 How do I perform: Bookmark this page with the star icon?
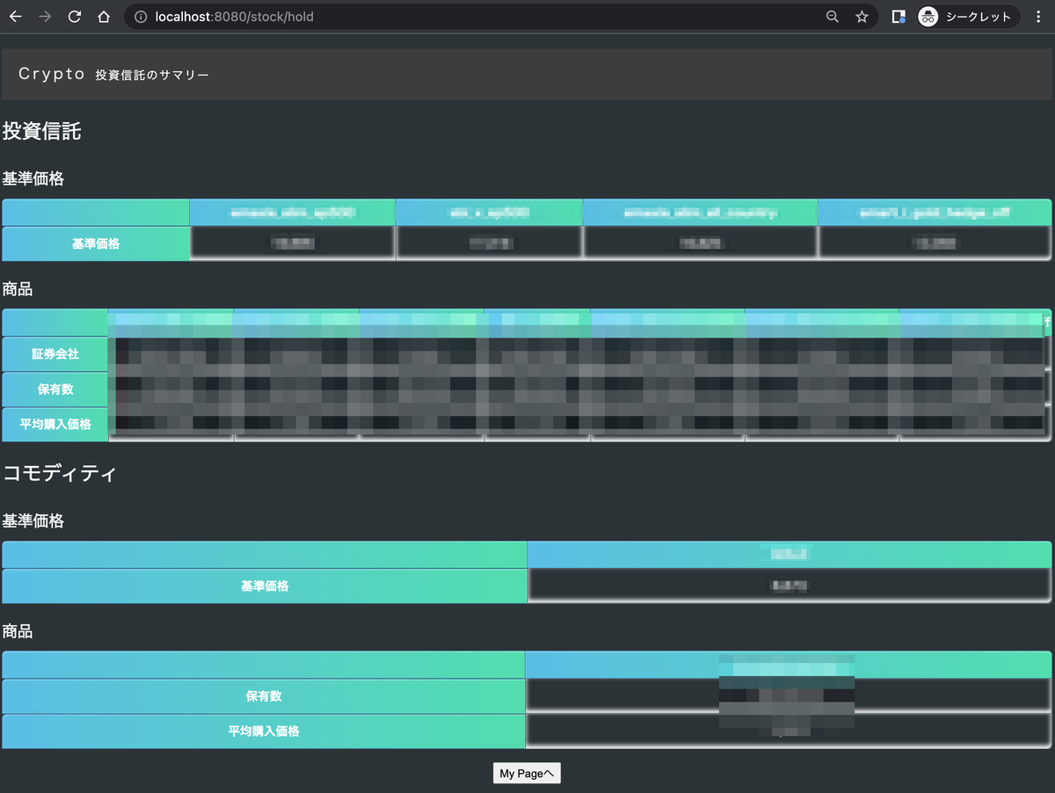[862, 17]
